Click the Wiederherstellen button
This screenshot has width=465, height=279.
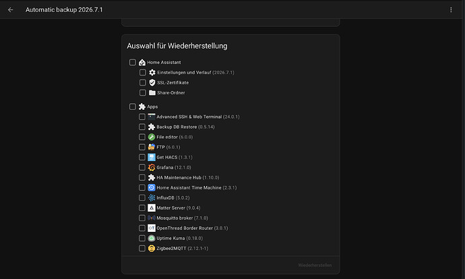click(315, 266)
